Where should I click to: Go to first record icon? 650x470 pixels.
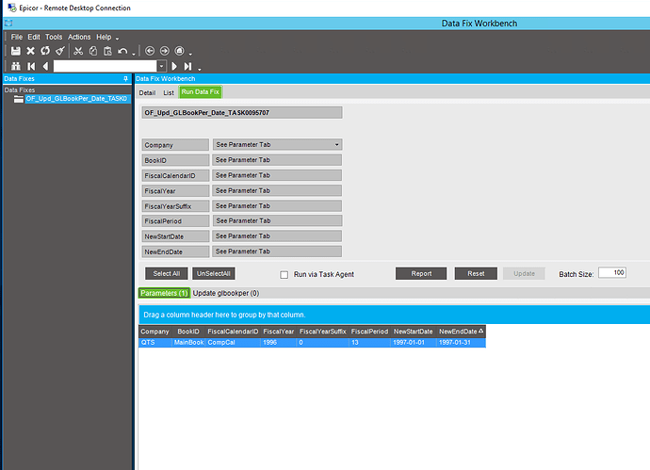click(31, 66)
